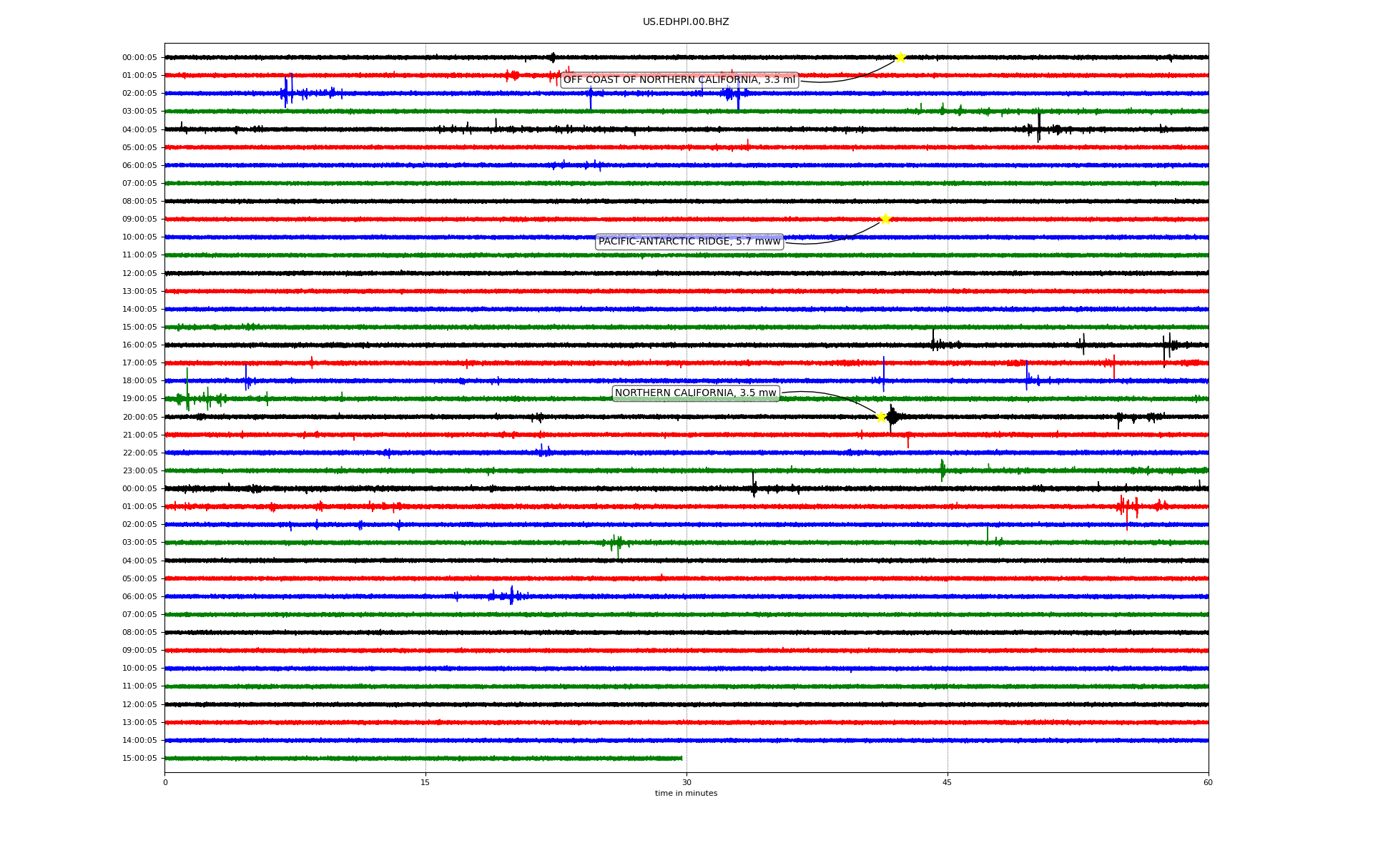Click the 'time in minutes' axis label
The height and width of the screenshot is (858, 1373).
[686, 794]
